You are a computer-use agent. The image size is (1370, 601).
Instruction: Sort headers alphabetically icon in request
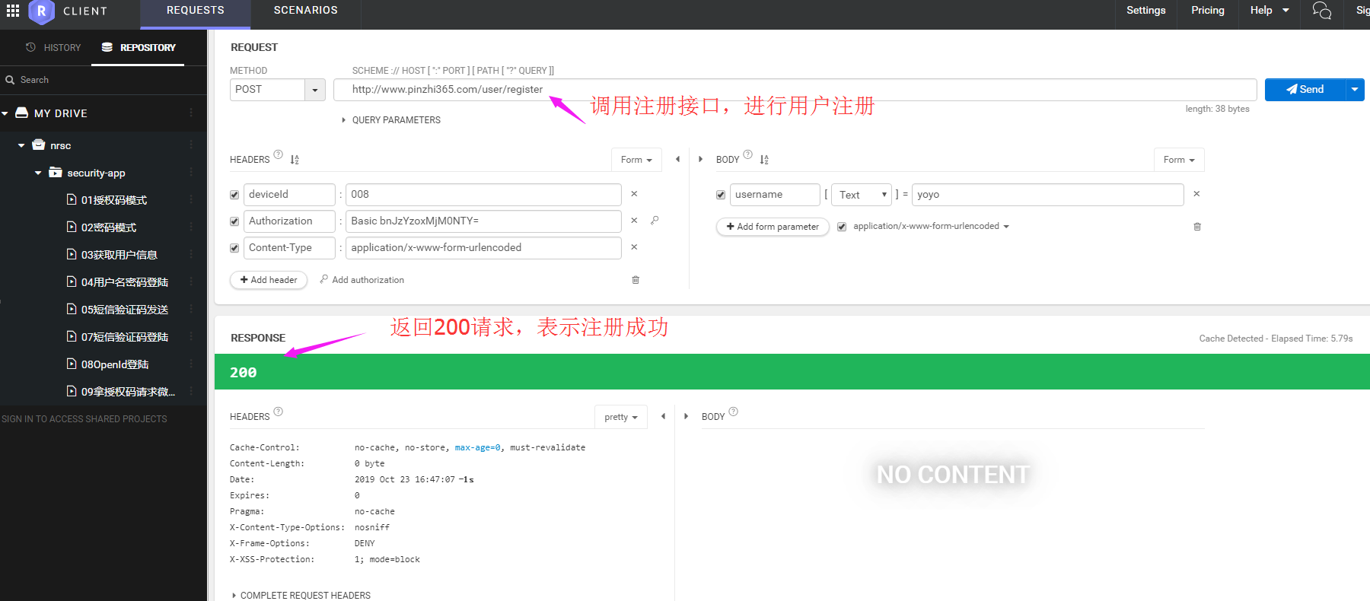coord(295,160)
